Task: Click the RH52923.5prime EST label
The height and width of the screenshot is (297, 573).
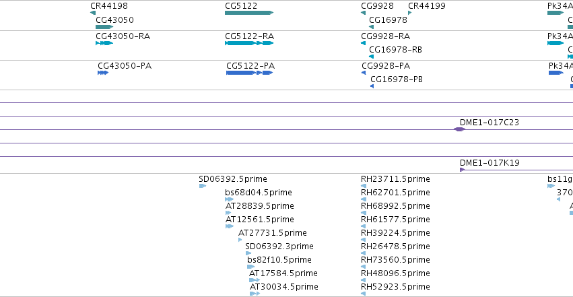Action: [395, 287]
